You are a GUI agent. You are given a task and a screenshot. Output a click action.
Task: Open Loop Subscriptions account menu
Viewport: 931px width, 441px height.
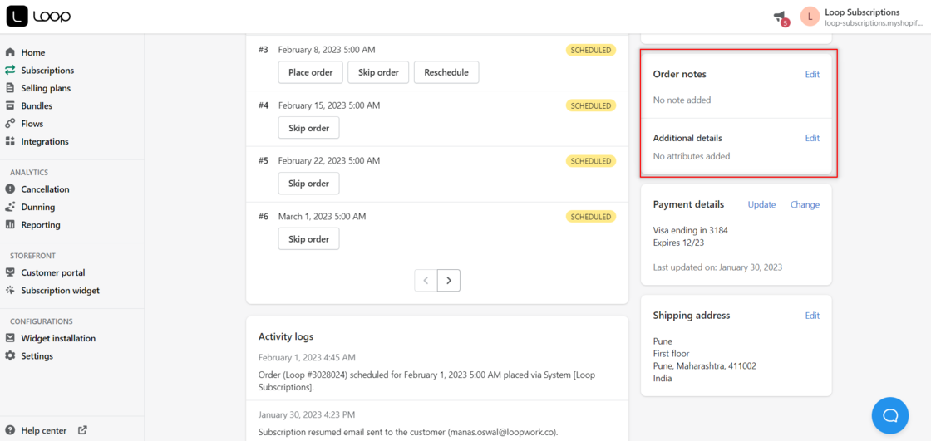[x=861, y=17]
